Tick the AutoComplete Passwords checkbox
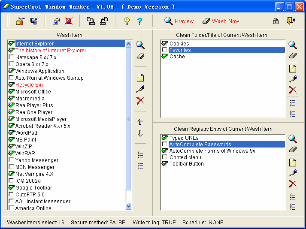The image size is (306, 229). pos(164,145)
